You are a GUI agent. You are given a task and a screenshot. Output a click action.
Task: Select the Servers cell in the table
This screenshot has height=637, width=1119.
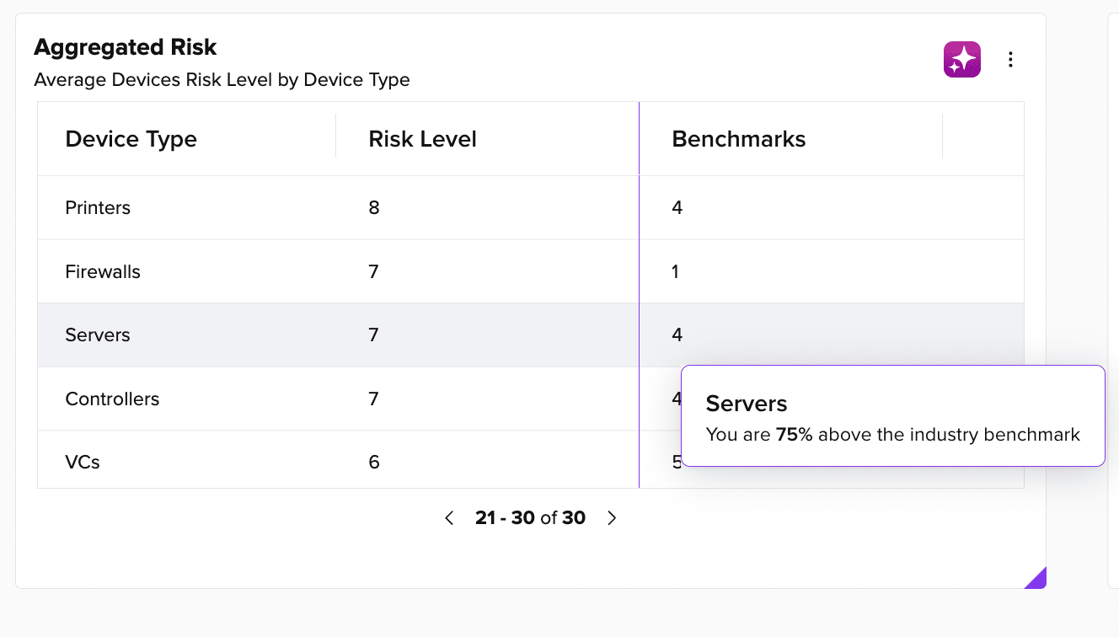(98, 335)
